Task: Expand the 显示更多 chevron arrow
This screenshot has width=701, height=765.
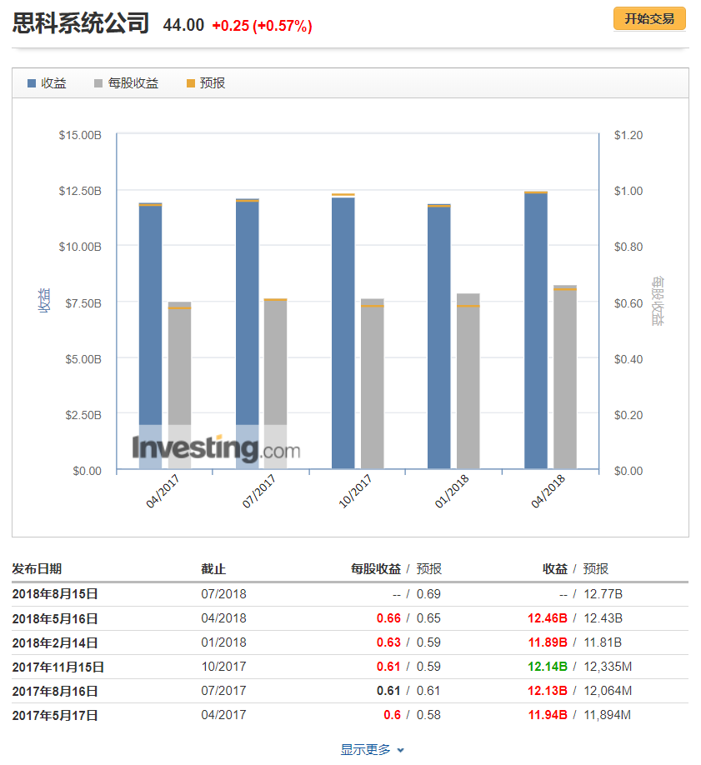Action: click(401, 750)
